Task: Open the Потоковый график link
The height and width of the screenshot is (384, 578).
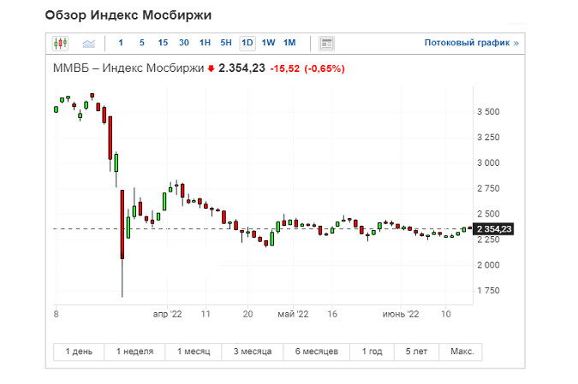Action: [472, 43]
